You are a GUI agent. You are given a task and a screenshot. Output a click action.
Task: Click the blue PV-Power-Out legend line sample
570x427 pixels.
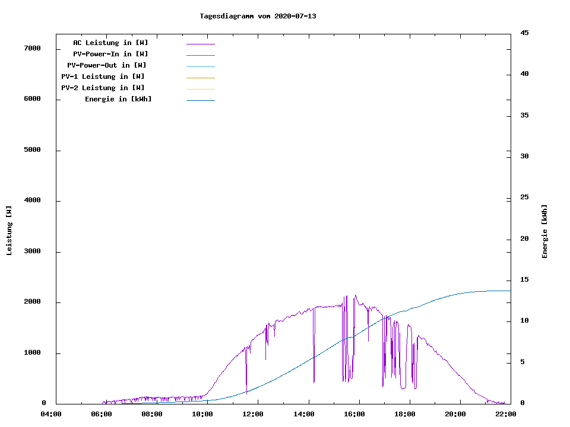coord(200,66)
